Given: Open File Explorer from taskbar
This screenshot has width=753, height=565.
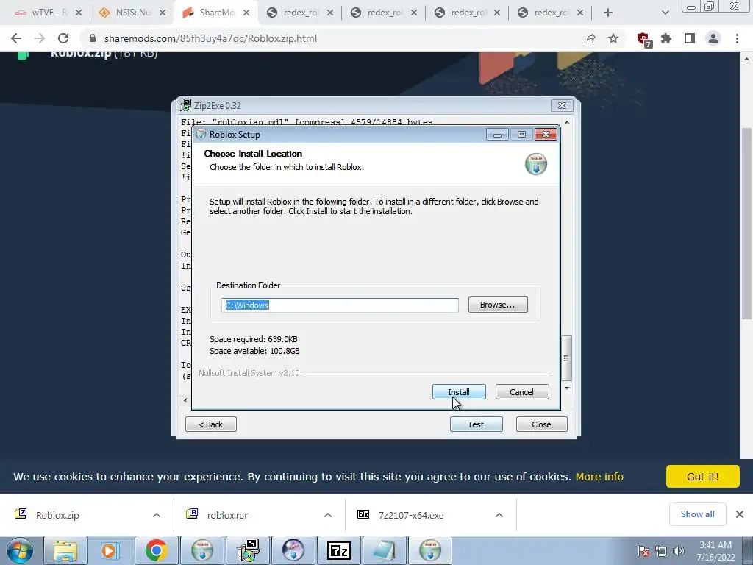Looking at the screenshot, I should (65, 550).
